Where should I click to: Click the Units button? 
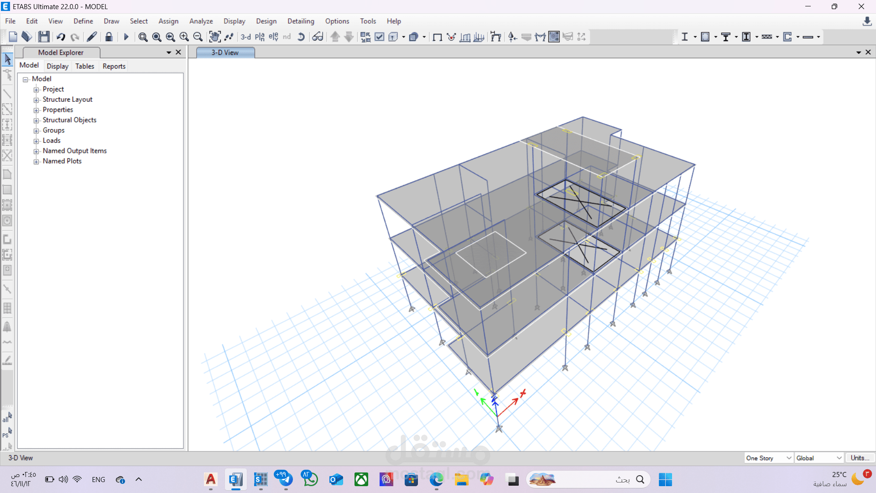pos(860,458)
